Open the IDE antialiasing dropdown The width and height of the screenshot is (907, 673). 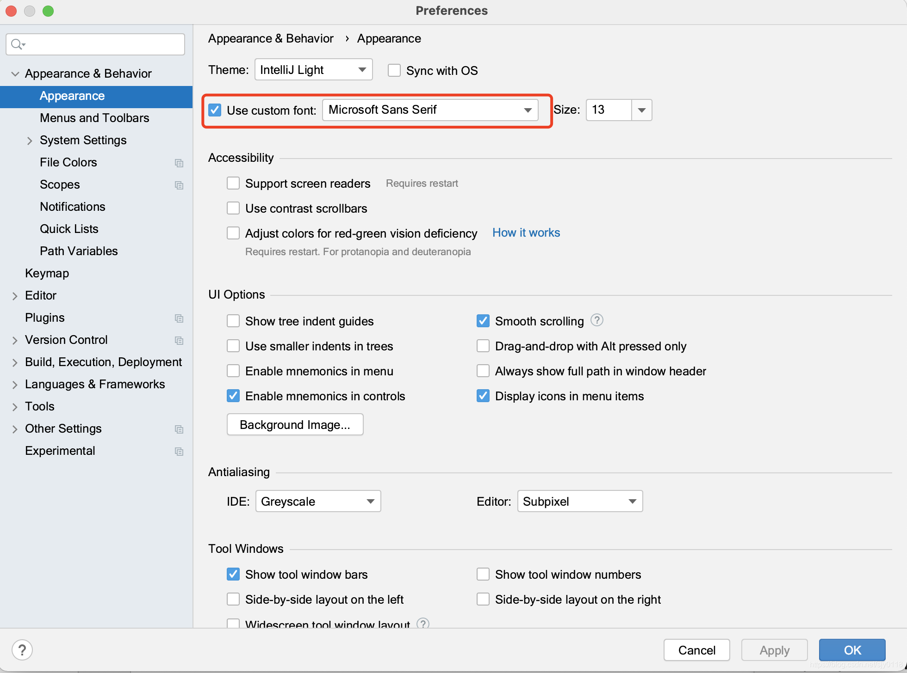point(318,502)
